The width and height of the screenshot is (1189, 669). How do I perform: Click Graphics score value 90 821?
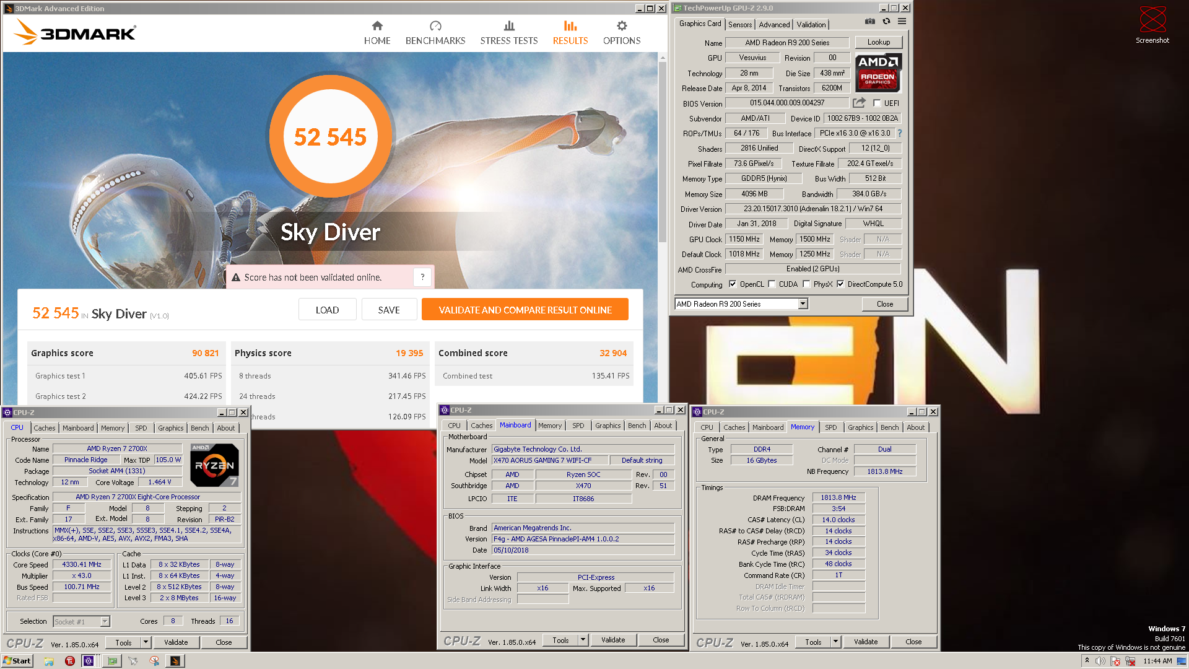pyautogui.click(x=205, y=353)
